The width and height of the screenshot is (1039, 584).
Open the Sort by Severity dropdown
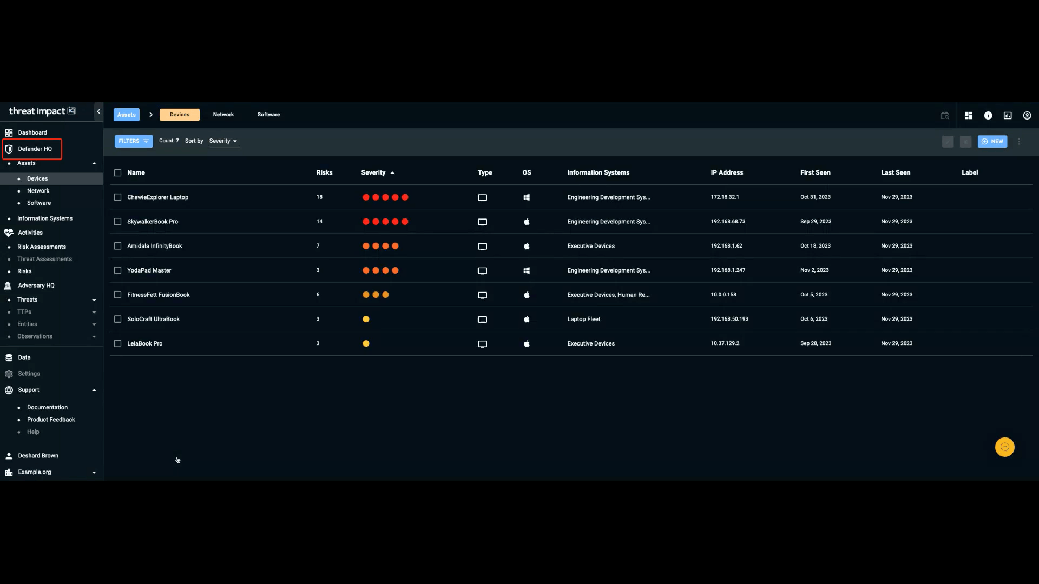pos(223,141)
